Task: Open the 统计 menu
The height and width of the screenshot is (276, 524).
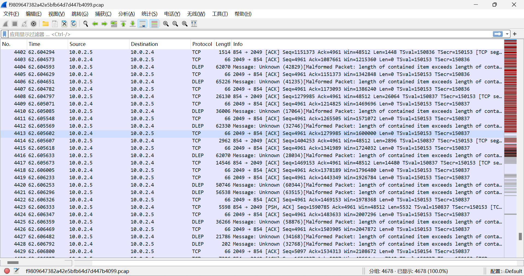Action: point(149,14)
